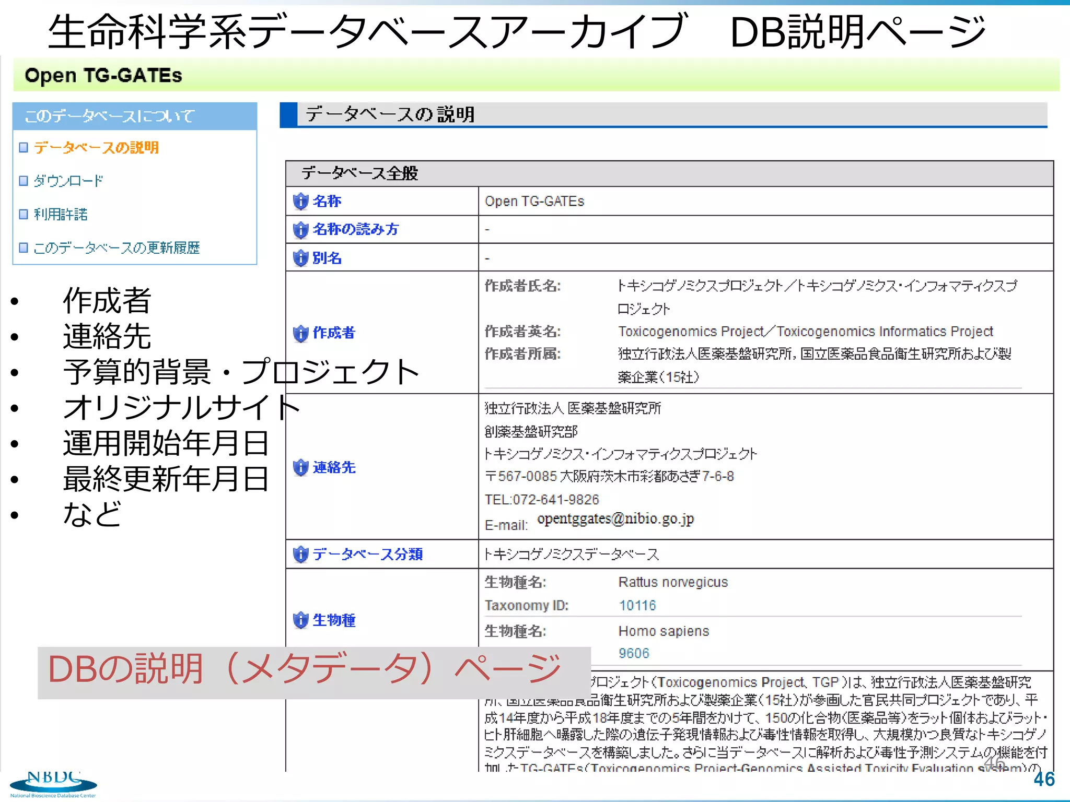Click the データベース分類 field label
This screenshot has height=802, width=1070.
[x=368, y=555]
